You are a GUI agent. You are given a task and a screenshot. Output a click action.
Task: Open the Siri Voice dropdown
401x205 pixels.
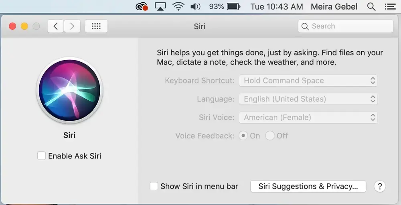[308, 118]
